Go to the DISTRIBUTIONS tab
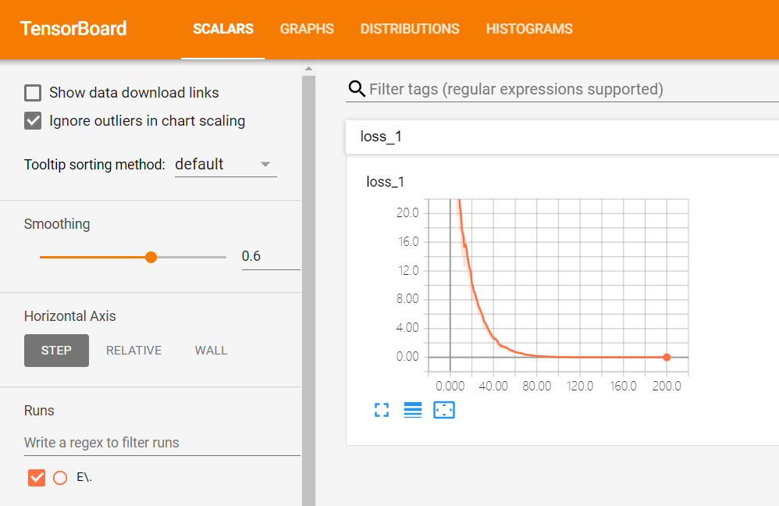Screen dimensions: 779x506 tap(410, 29)
